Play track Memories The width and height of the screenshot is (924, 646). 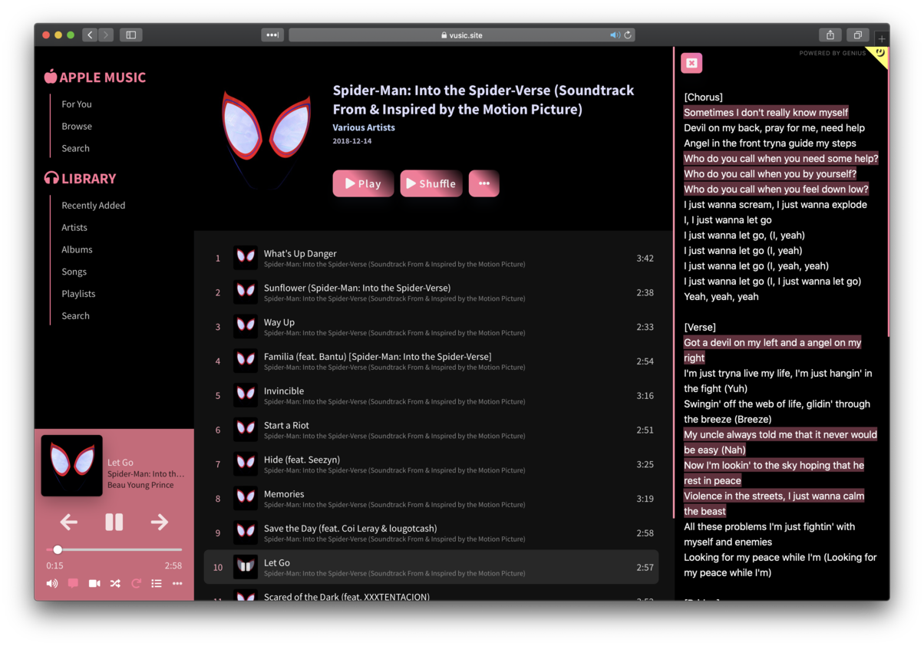431,498
